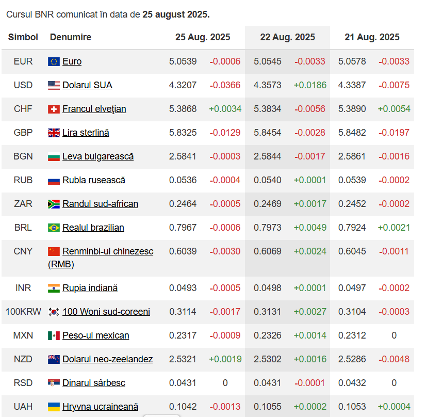Click the United States flag icon
426x417 pixels.
tap(54, 85)
